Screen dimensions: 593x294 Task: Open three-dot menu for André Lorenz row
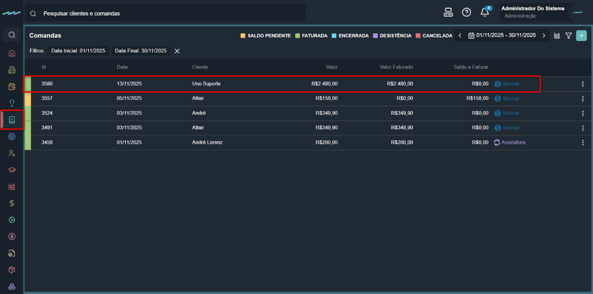[583, 142]
